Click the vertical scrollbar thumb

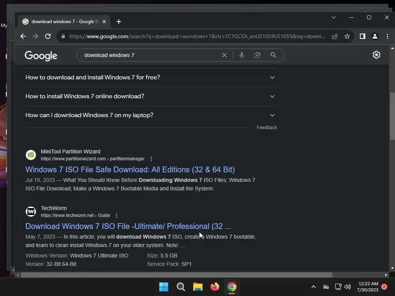click(392, 116)
